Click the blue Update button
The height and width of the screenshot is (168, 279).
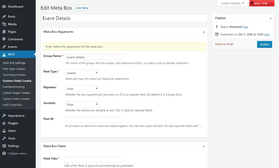264,44
